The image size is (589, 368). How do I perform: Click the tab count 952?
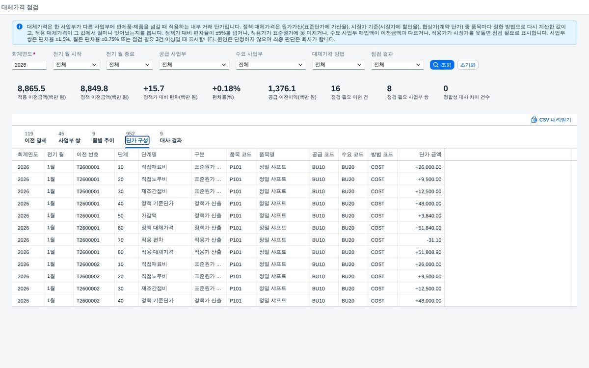(x=130, y=133)
